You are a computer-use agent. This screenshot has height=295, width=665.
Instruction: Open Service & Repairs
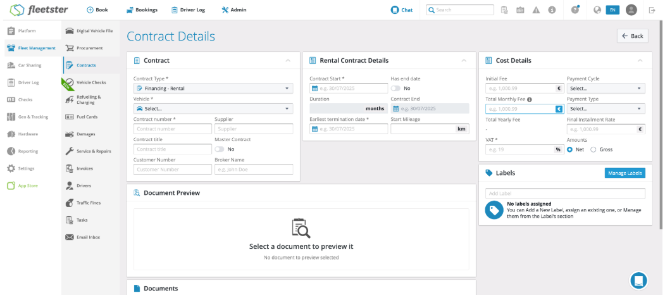91,151
